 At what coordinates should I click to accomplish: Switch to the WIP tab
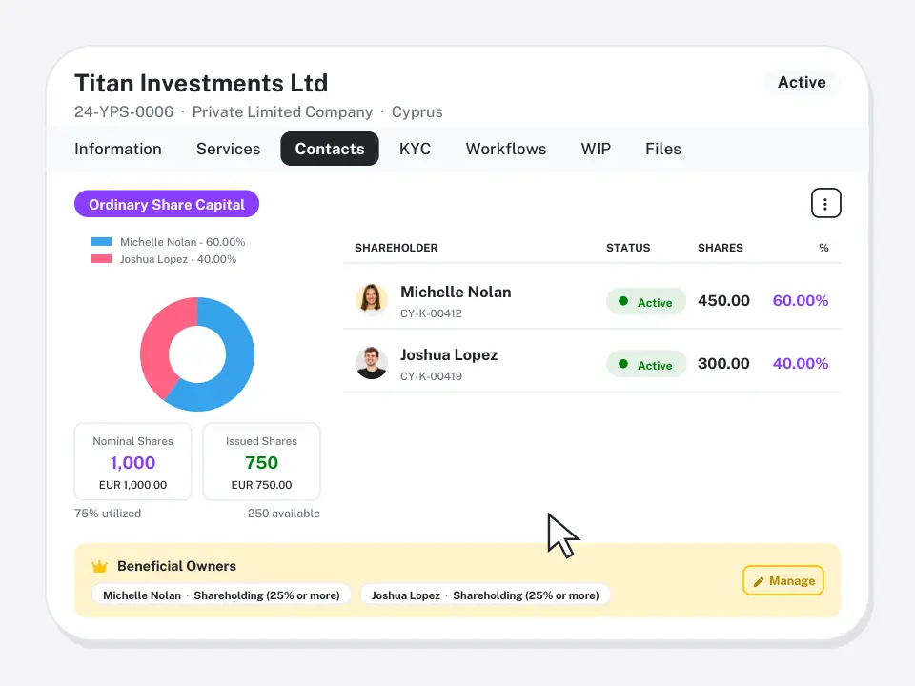596,149
